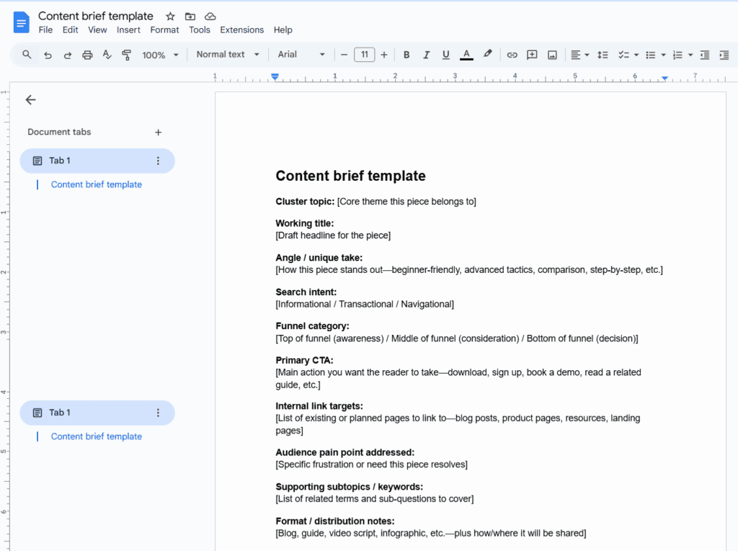738x551 pixels.
Task: Open the Extensions menu
Action: point(241,30)
